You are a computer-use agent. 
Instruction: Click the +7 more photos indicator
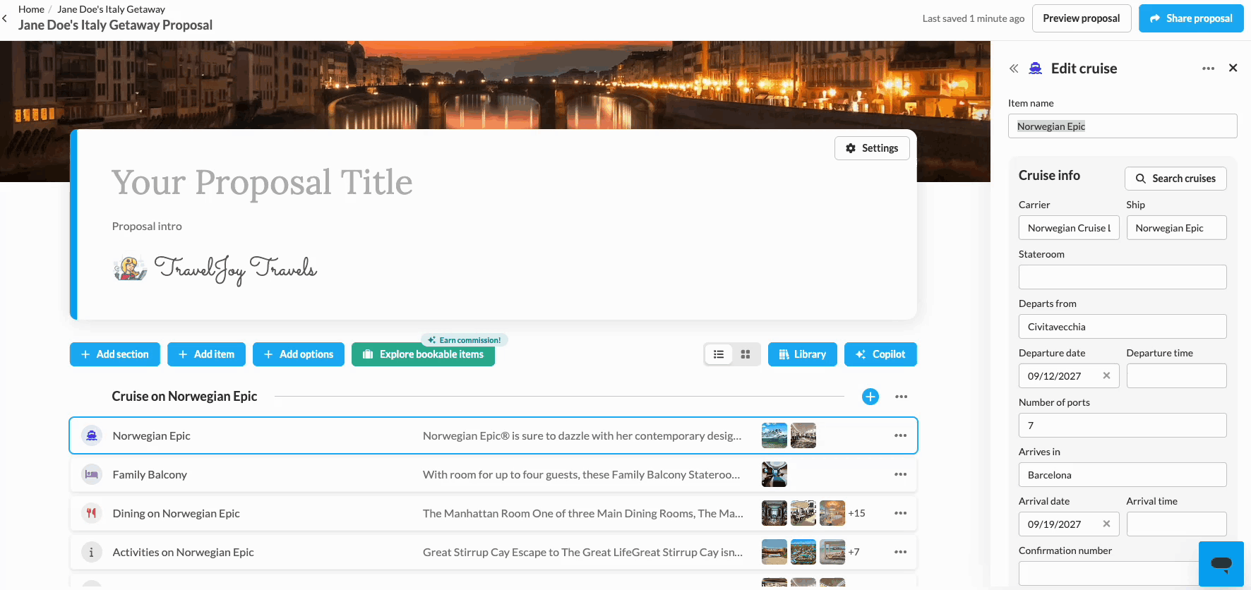point(854,552)
